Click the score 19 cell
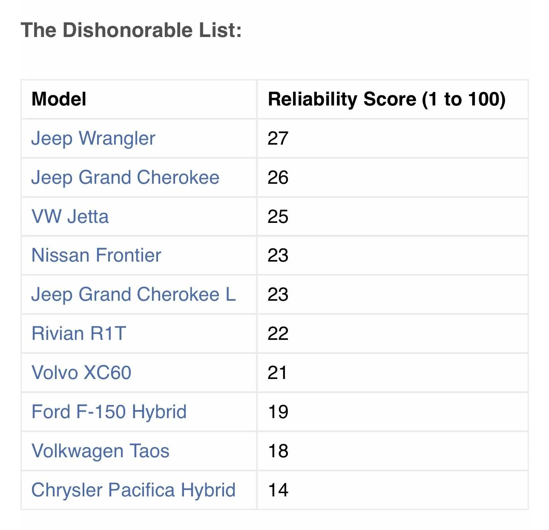Image resolution: width=549 pixels, height=530 pixels. point(278,412)
